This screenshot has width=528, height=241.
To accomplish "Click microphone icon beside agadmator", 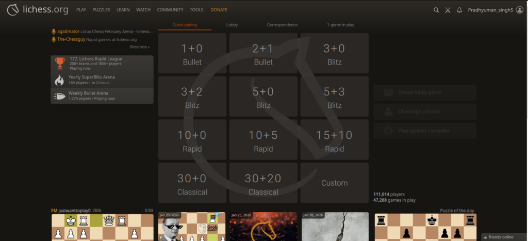I will tap(53, 31).
